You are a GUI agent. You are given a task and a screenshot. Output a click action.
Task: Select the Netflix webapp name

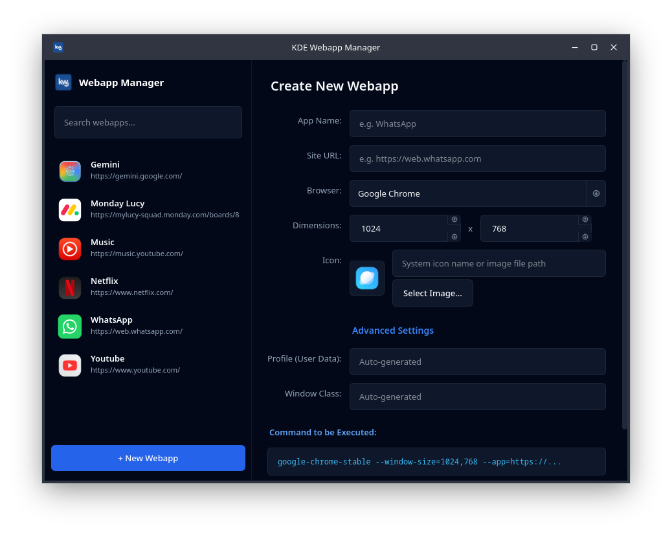tap(104, 281)
